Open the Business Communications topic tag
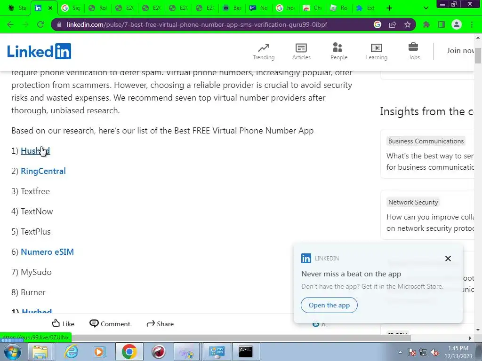 426,141
